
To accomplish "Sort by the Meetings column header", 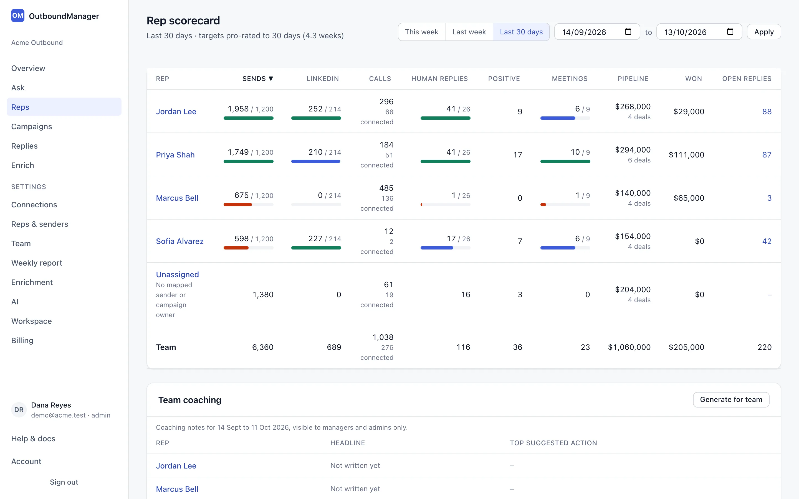I will click(x=570, y=78).
